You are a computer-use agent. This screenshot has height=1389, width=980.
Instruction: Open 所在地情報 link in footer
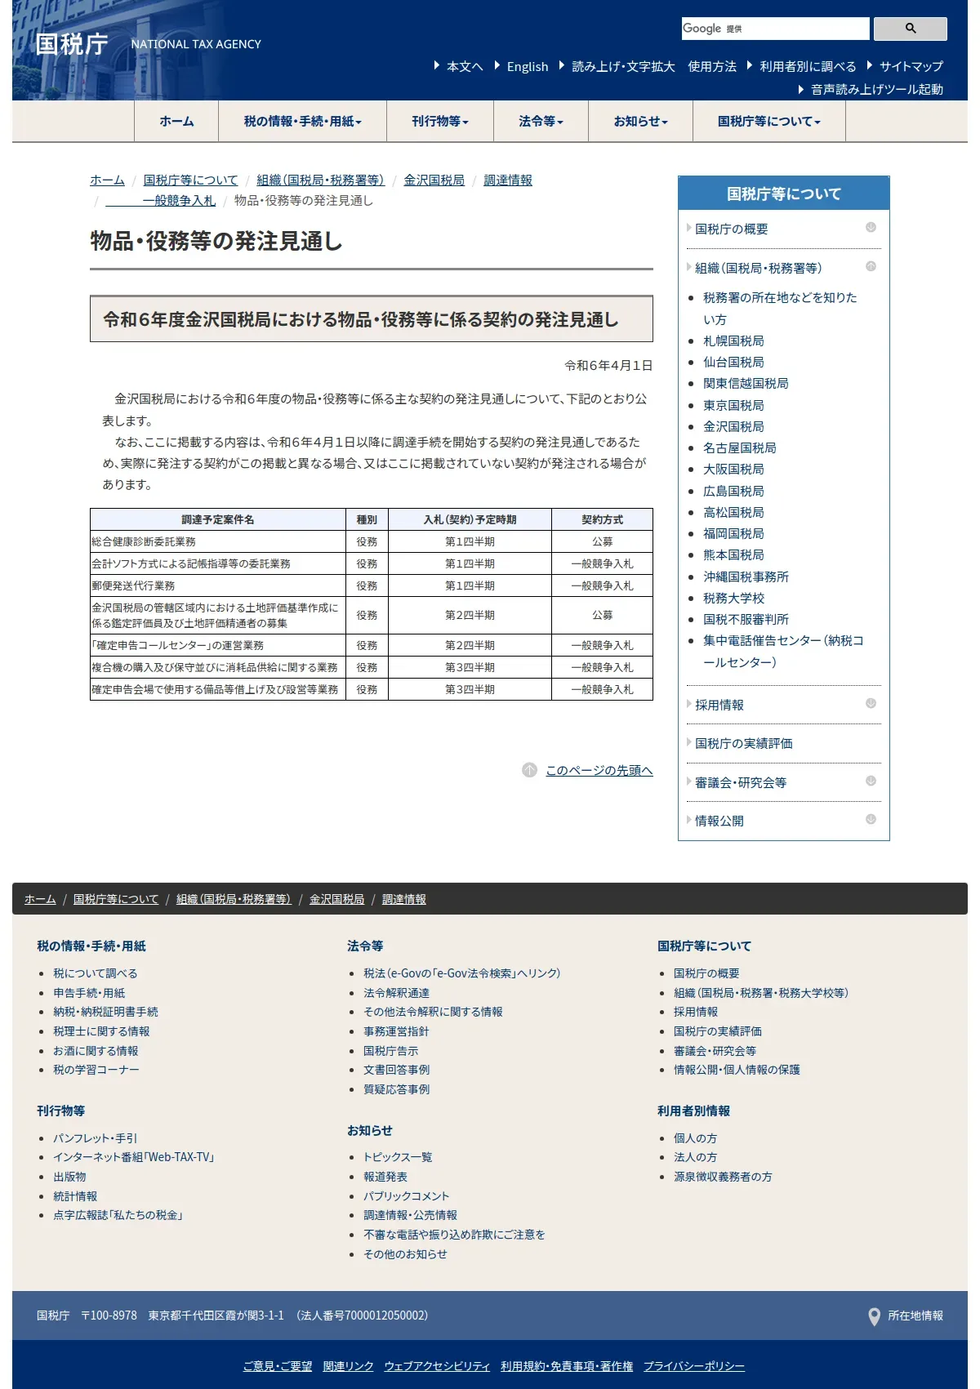click(915, 1316)
